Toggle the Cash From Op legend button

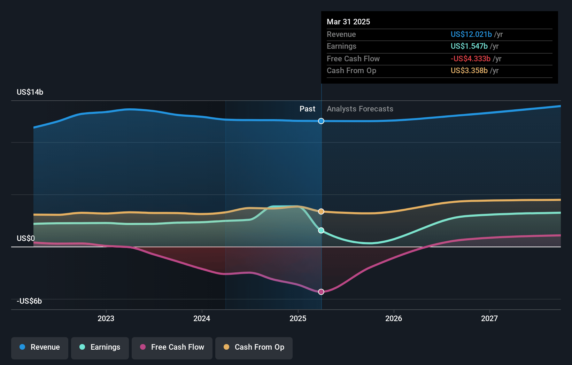[254, 348]
